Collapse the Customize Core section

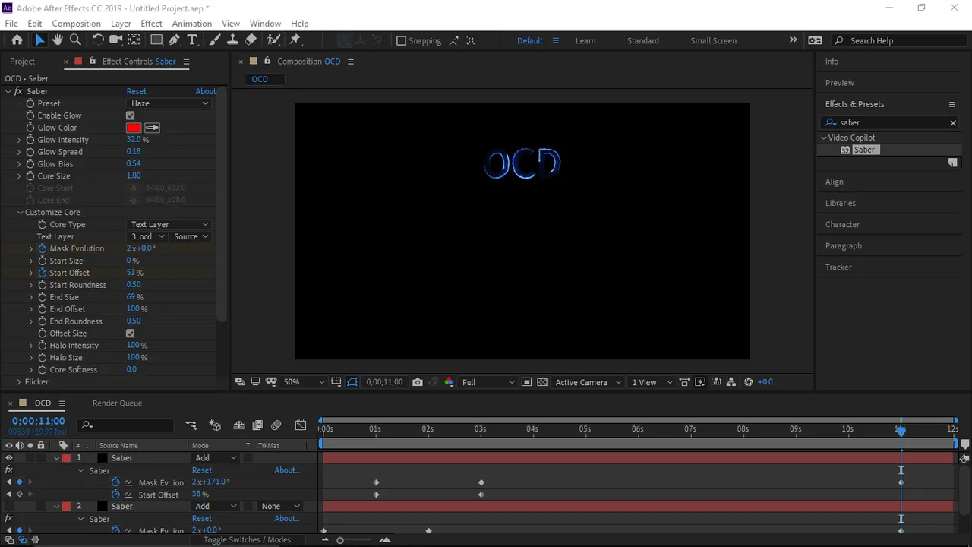coord(20,213)
